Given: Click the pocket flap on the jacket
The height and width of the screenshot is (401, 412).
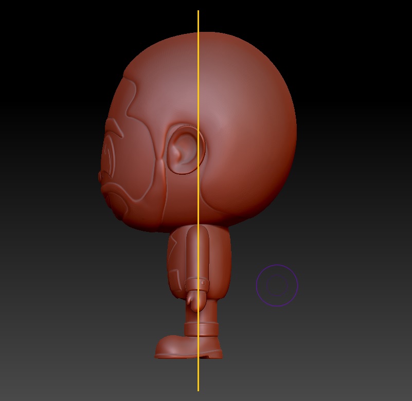Looking at the screenshot, I should (x=175, y=281).
